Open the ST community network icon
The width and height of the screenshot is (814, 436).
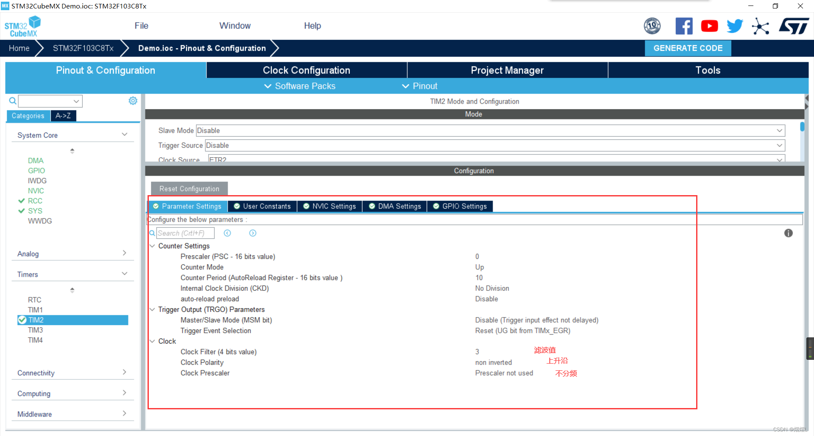point(760,26)
